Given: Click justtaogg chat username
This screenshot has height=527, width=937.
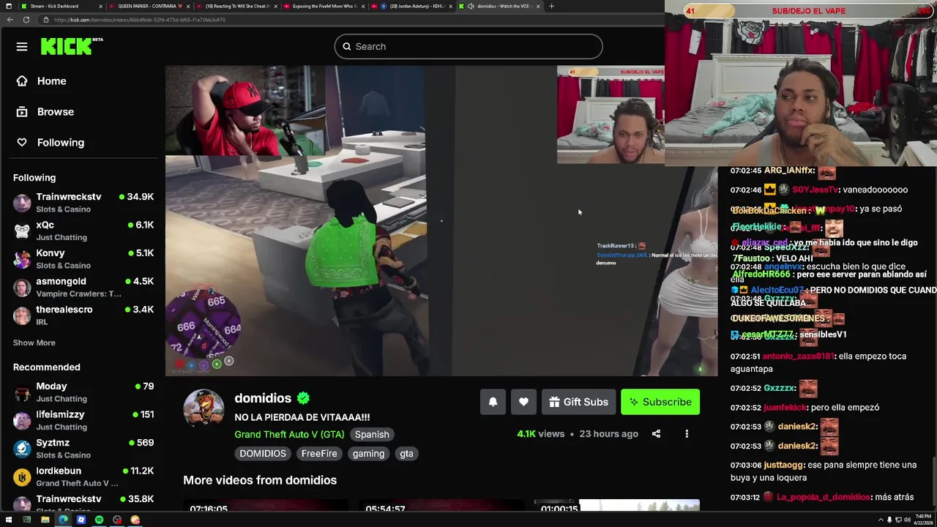Looking at the screenshot, I should click(785, 465).
